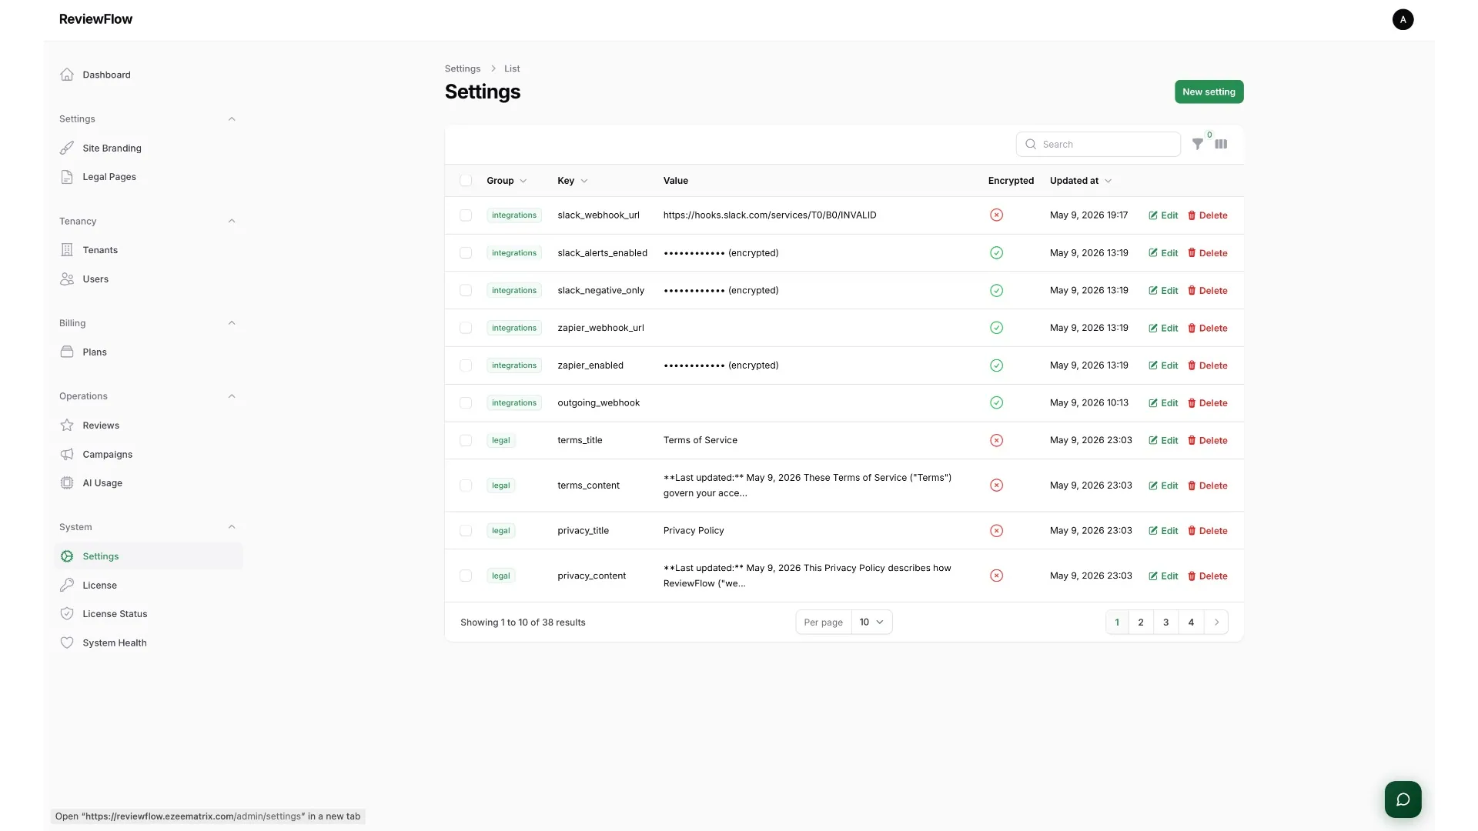Click encrypted status icon for privacy_title
1478x831 pixels.
996,531
